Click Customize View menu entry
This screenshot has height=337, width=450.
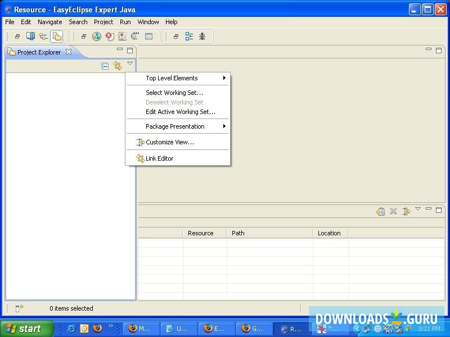(169, 142)
